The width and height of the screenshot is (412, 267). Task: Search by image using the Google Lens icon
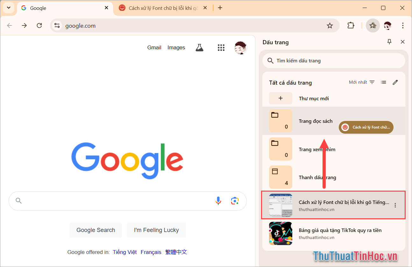(x=235, y=200)
